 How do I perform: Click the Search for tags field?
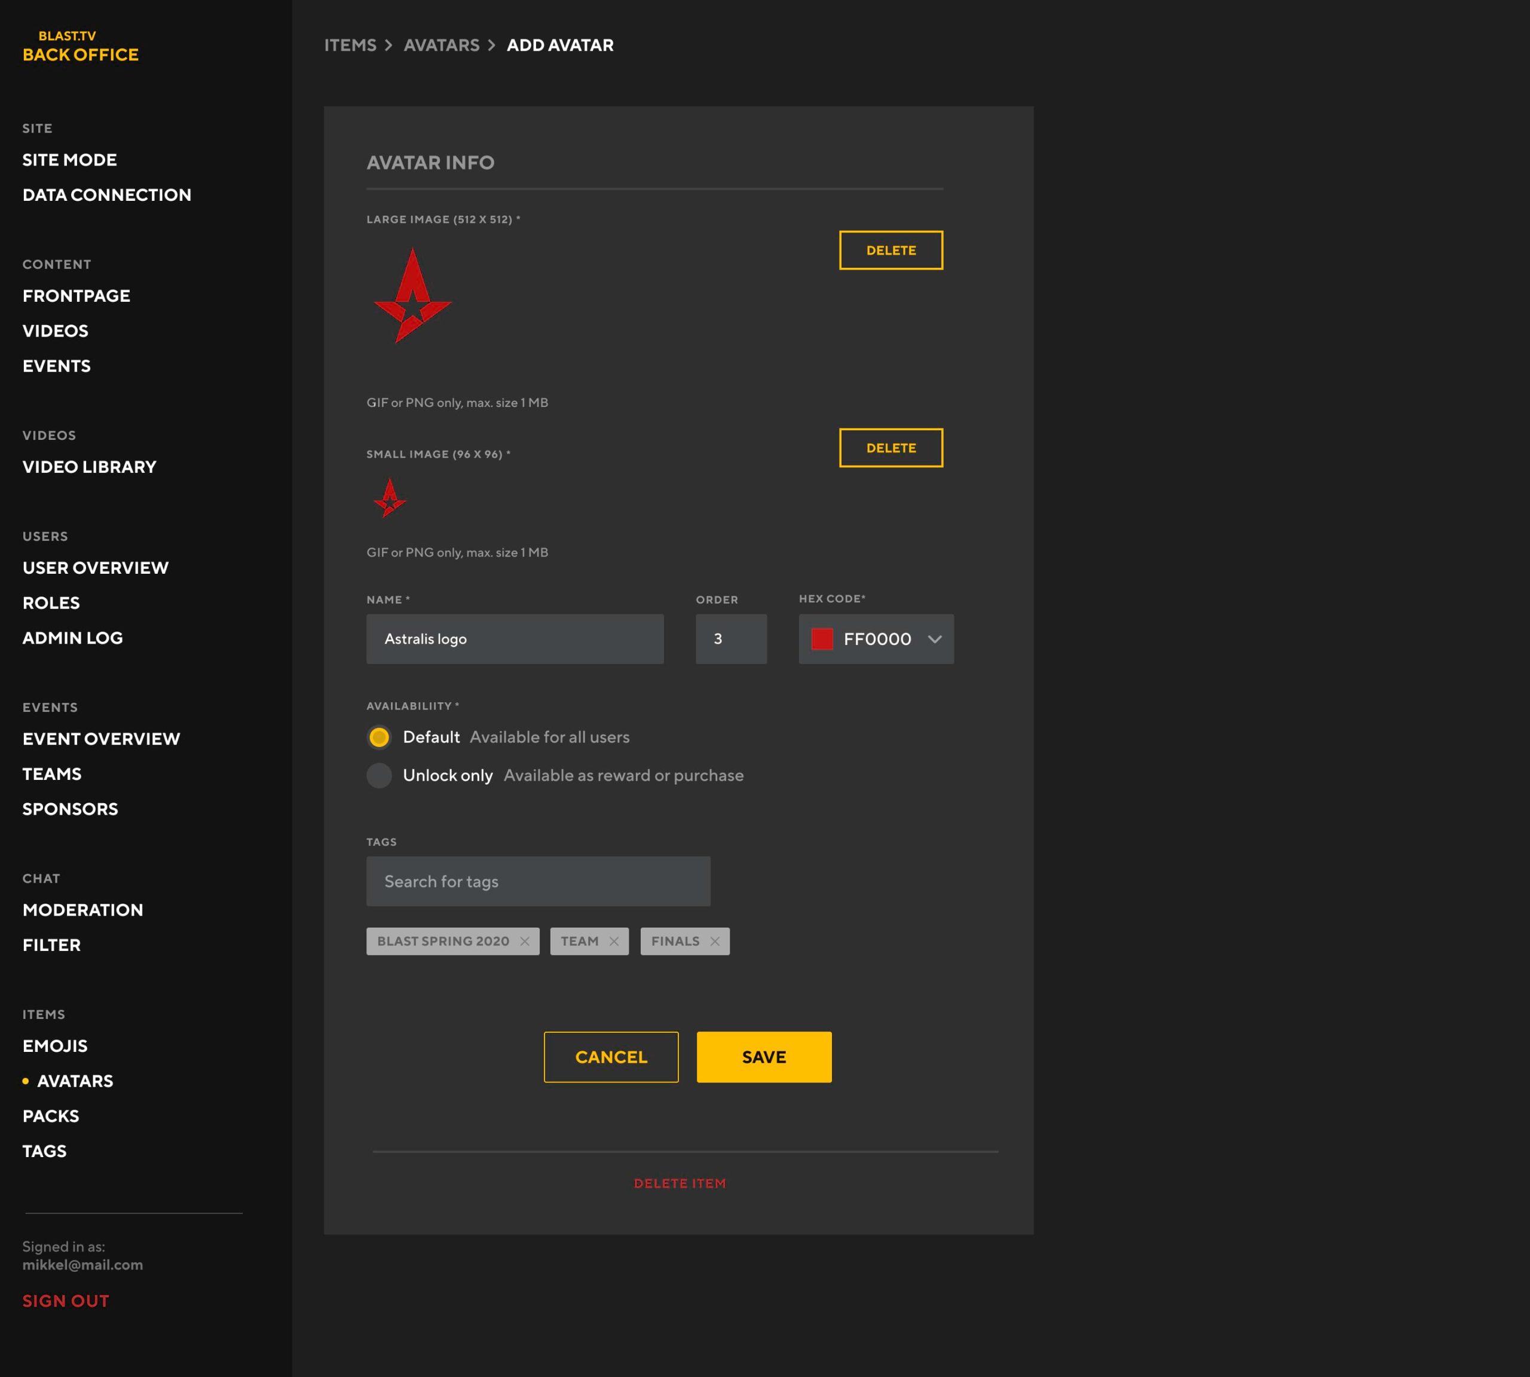pos(538,882)
